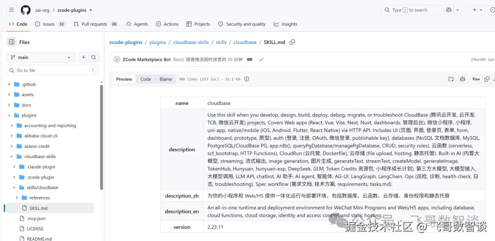Open ZCode Marketplace Bot author link

pos(147,59)
